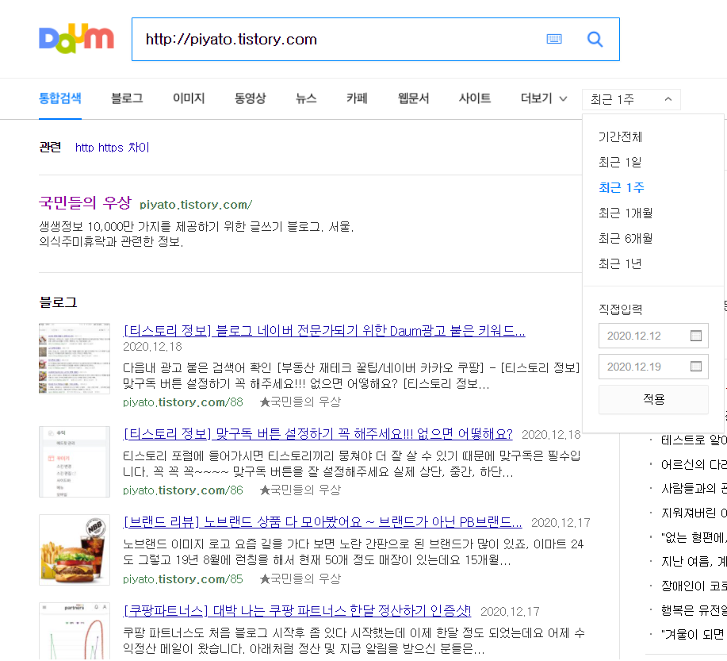
Task: Select the 통합검색 tab
Action: [x=60, y=98]
